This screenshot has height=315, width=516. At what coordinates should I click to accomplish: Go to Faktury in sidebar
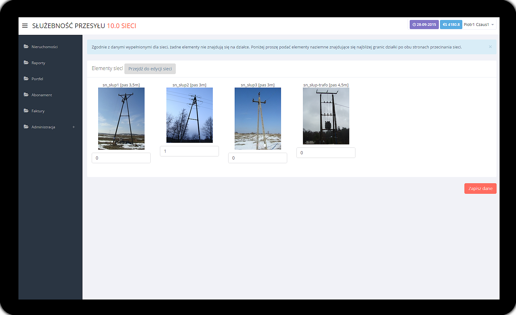pyautogui.click(x=38, y=111)
